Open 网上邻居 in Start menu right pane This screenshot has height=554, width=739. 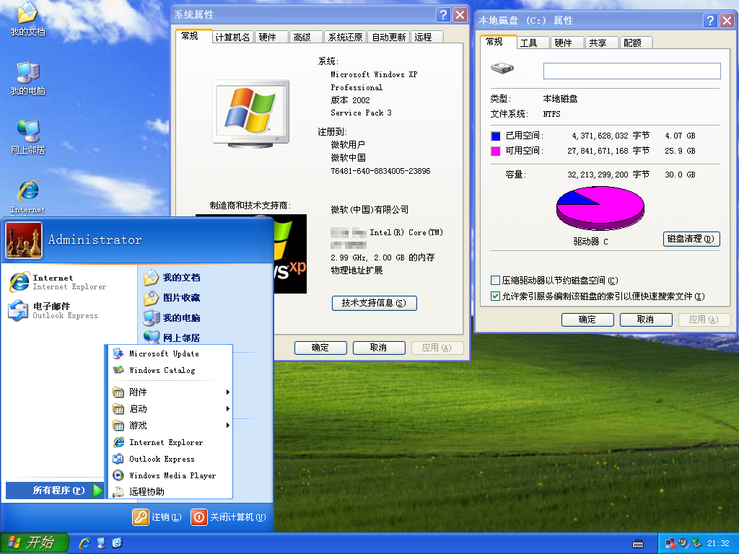click(x=172, y=338)
